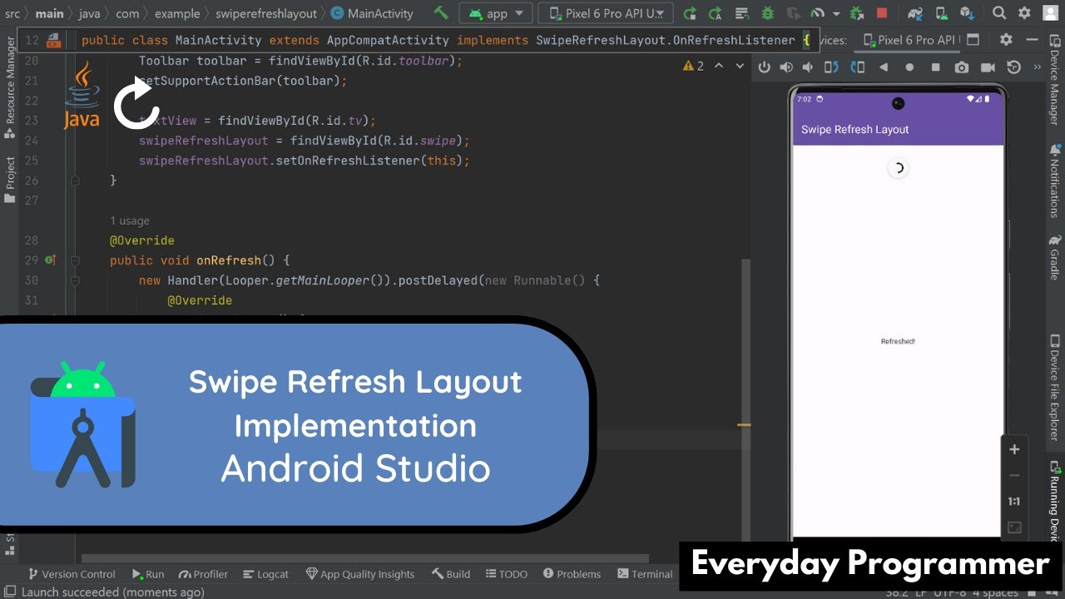Click the Debug app bug icon
Viewport: 1065px width, 599px height.
766,13
